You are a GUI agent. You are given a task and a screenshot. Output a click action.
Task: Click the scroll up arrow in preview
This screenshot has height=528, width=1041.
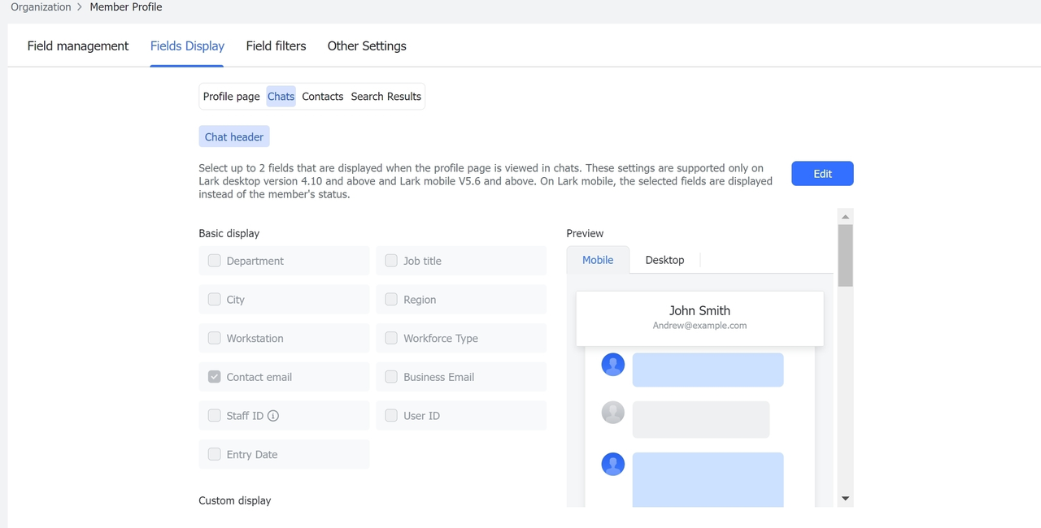point(845,217)
